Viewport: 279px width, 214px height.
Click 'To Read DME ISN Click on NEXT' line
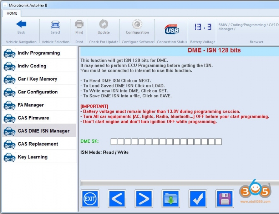116,81
